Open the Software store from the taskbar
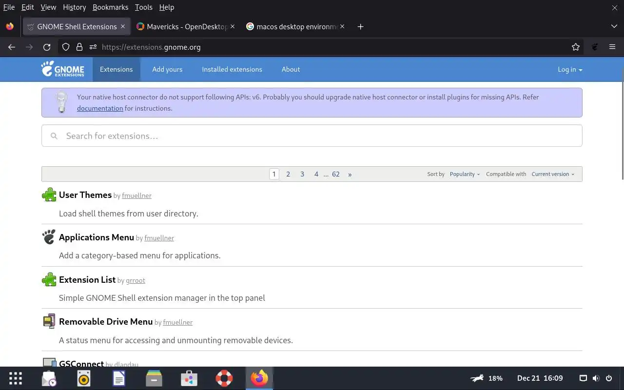Image resolution: width=624 pixels, height=390 pixels. (189, 378)
